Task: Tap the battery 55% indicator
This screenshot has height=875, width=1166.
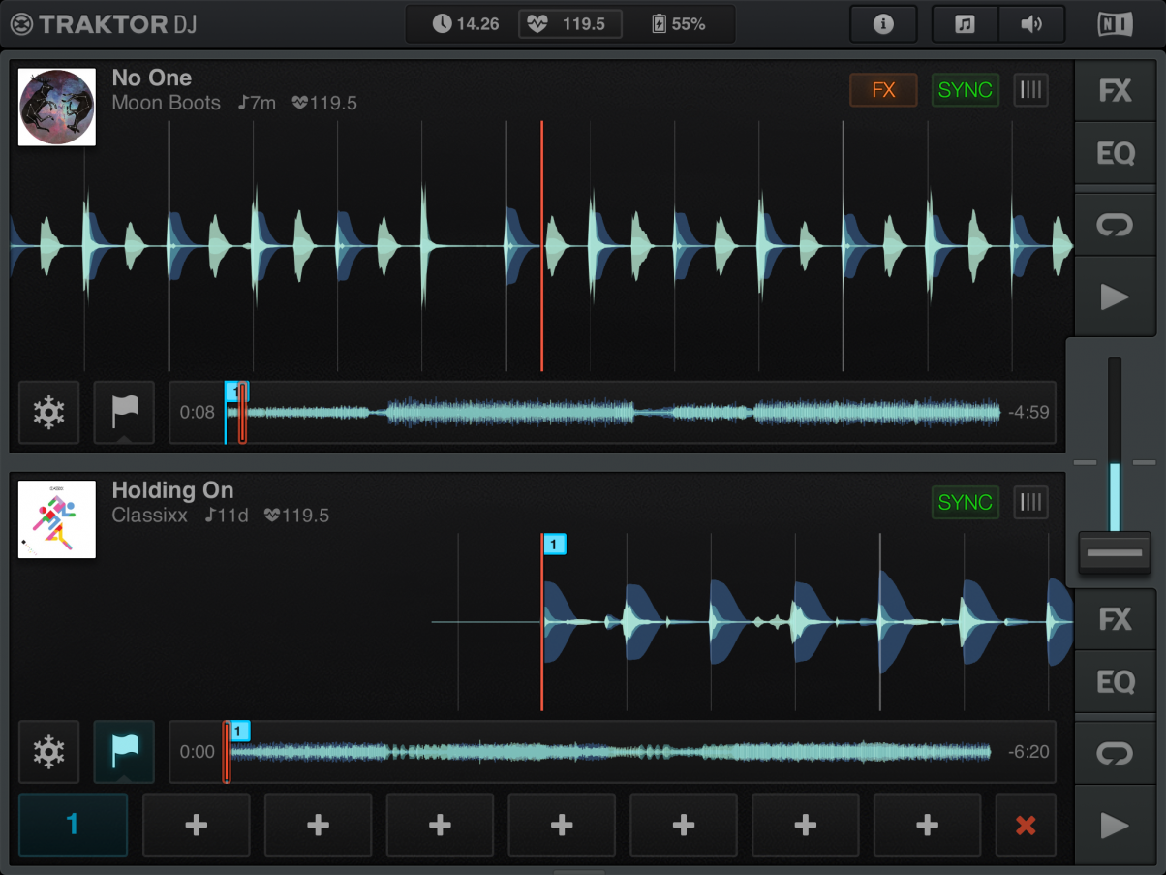Action: coord(679,24)
